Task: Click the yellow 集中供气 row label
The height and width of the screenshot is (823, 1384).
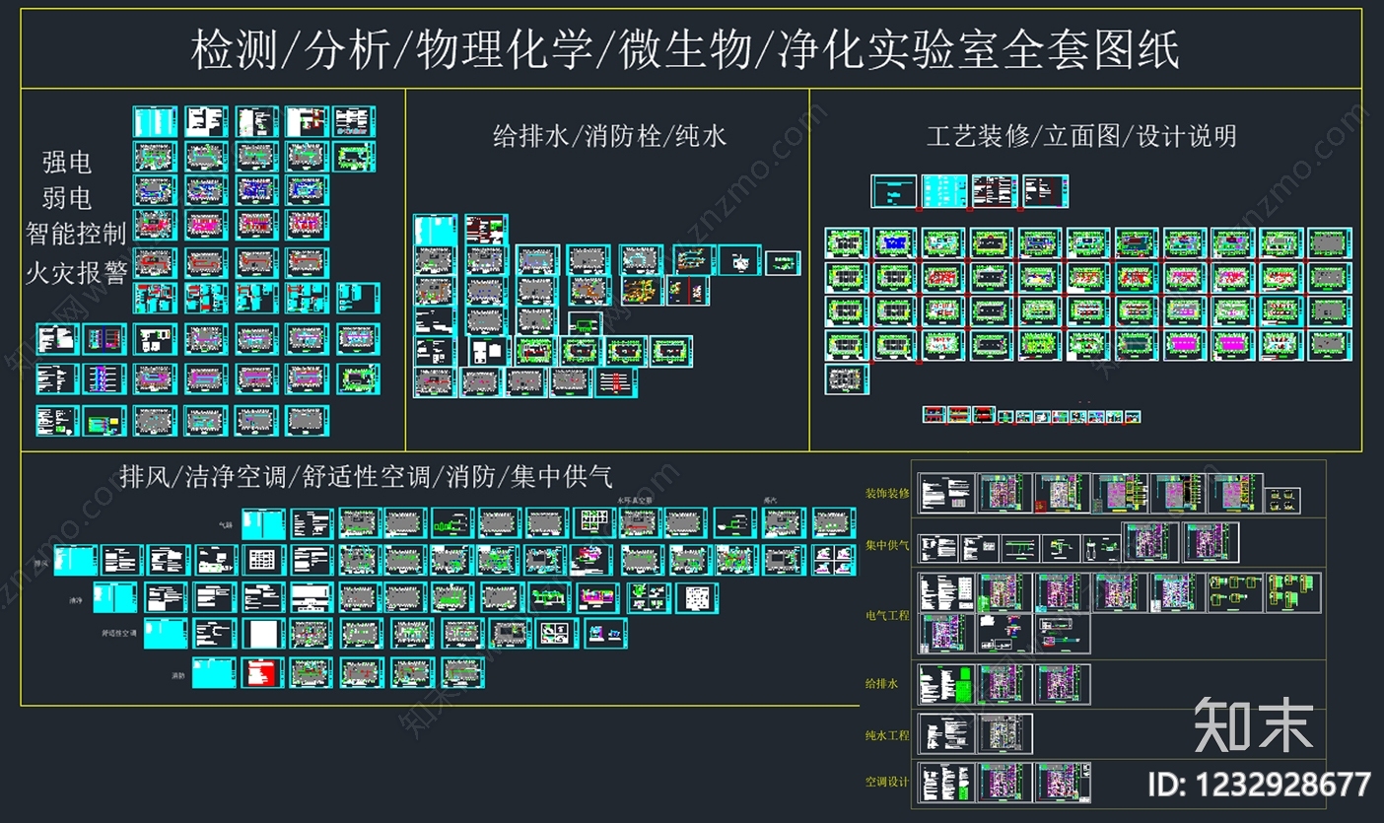Action: [887, 544]
